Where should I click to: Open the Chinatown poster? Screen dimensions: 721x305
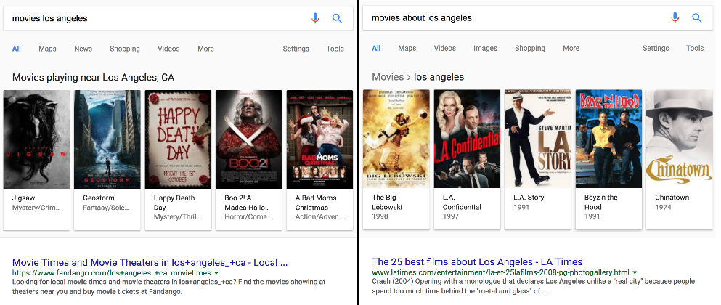click(x=679, y=139)
